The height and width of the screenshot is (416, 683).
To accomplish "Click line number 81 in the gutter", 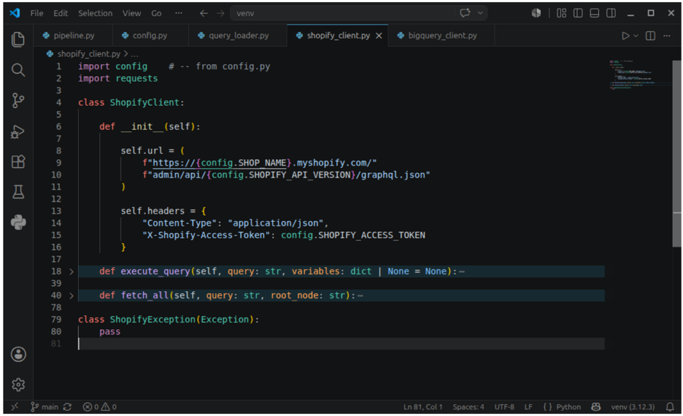I will click(56, 344).
